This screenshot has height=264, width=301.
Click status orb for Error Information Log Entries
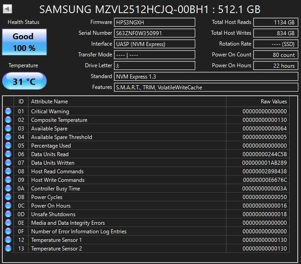tap(8, 231)
